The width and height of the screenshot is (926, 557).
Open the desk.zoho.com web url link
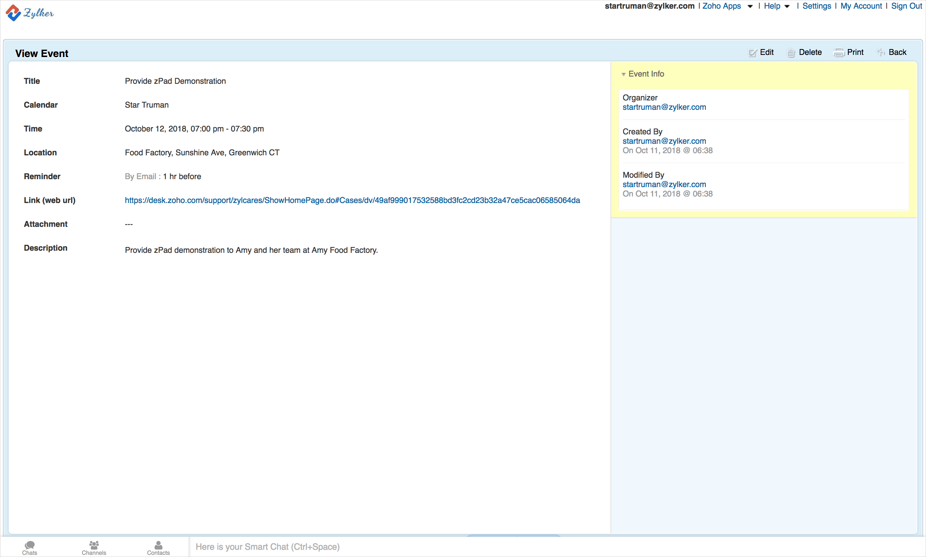[352, 200]
